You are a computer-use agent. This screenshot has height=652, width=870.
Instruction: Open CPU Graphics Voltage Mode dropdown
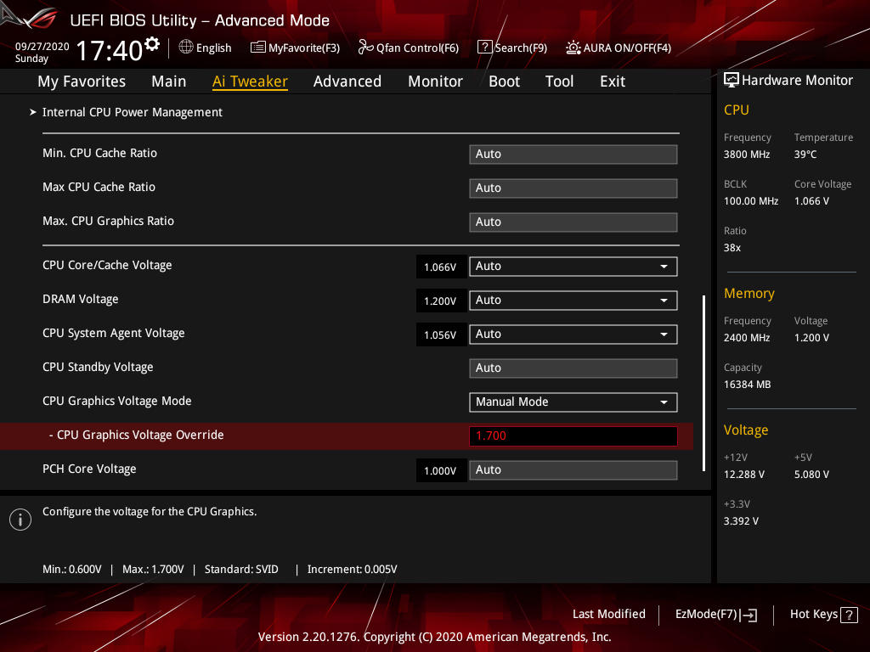(573, 402)
